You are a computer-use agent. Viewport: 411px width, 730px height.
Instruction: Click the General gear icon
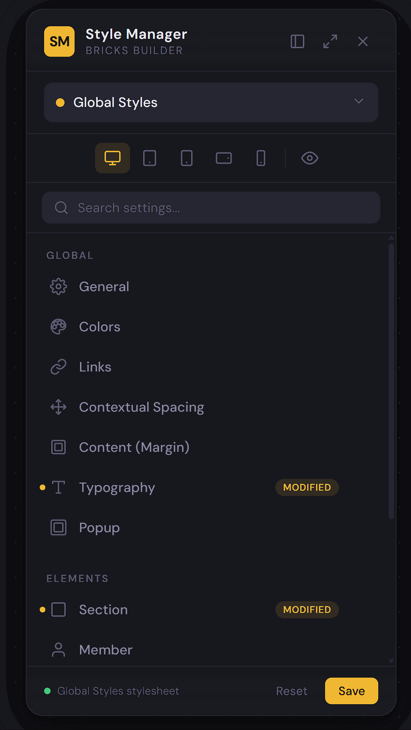(x=58, y=287)
